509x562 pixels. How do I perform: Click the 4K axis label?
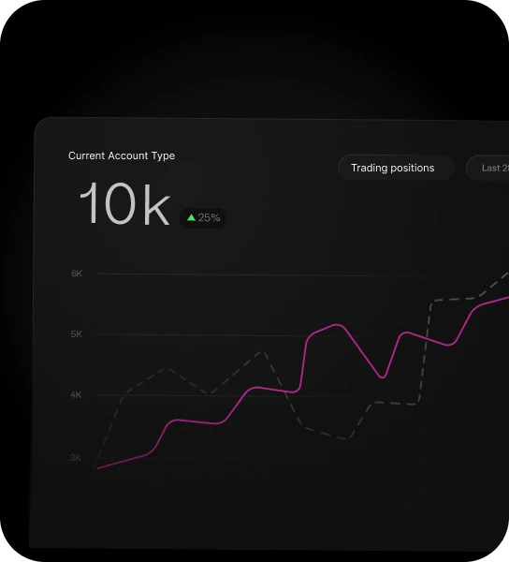76,394
